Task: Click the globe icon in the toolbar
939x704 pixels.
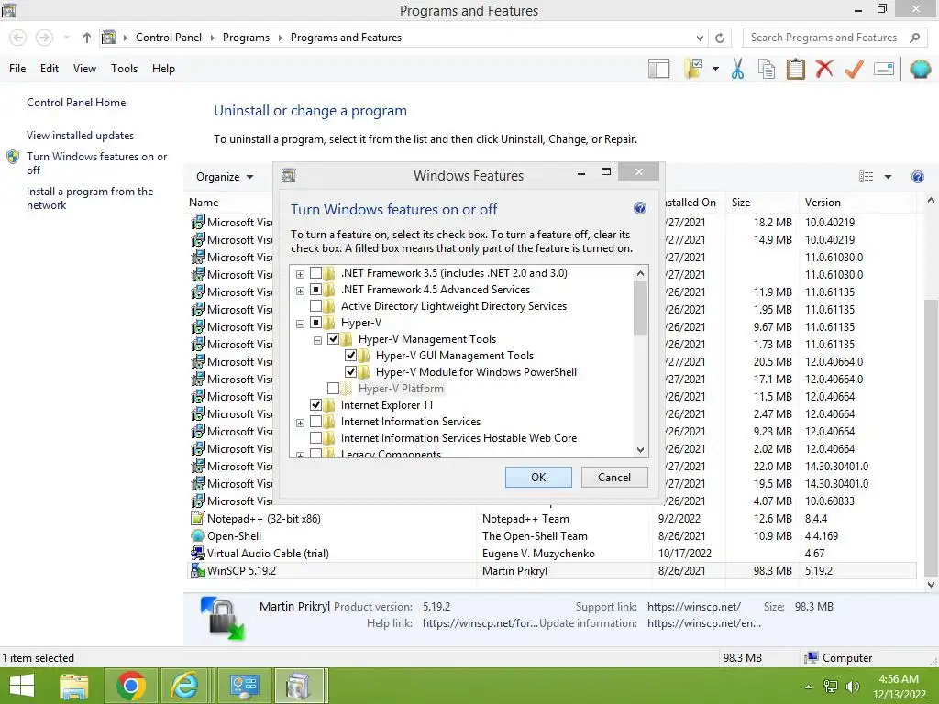Action: (920, 69)
